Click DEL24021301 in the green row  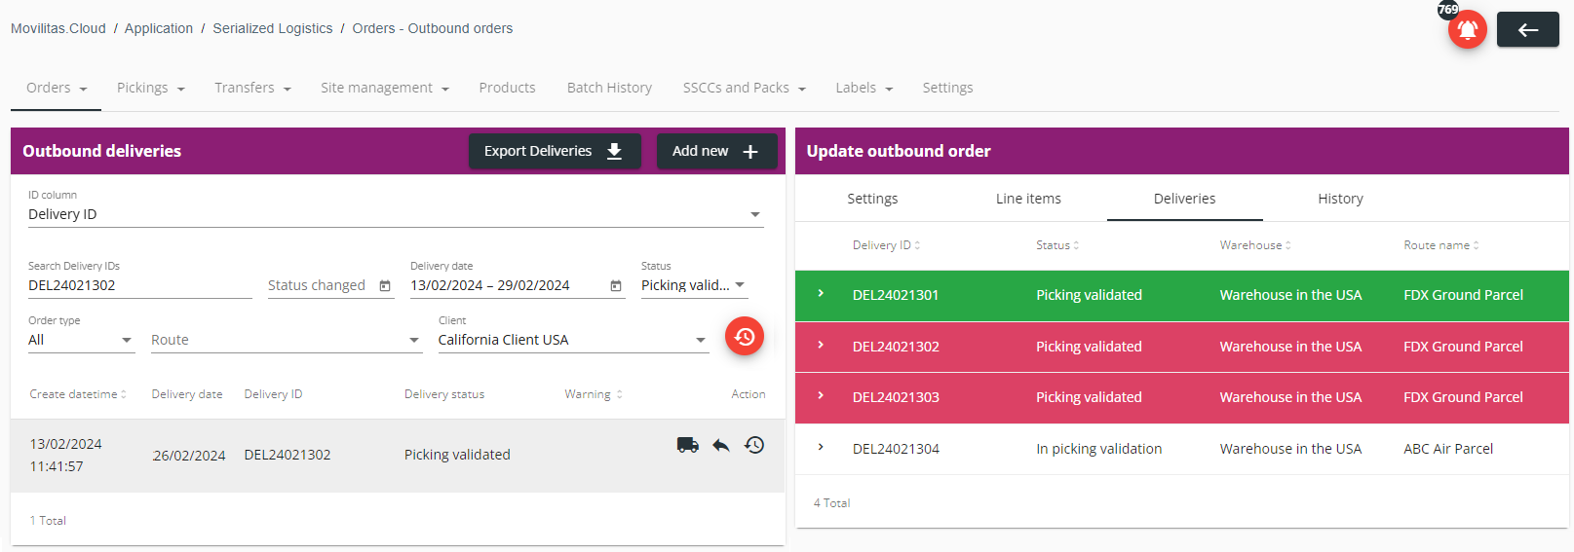[896, 295]
